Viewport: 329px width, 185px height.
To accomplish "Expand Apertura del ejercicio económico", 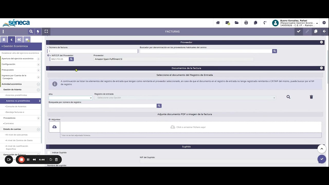I will pos(38,59).
